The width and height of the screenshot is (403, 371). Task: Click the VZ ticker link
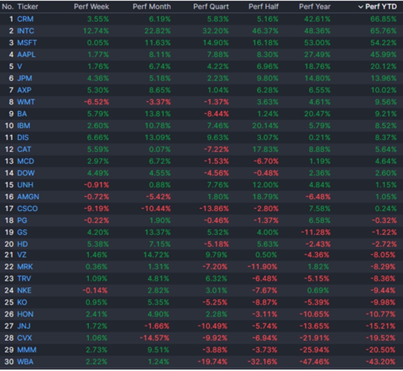click(22, 255)
